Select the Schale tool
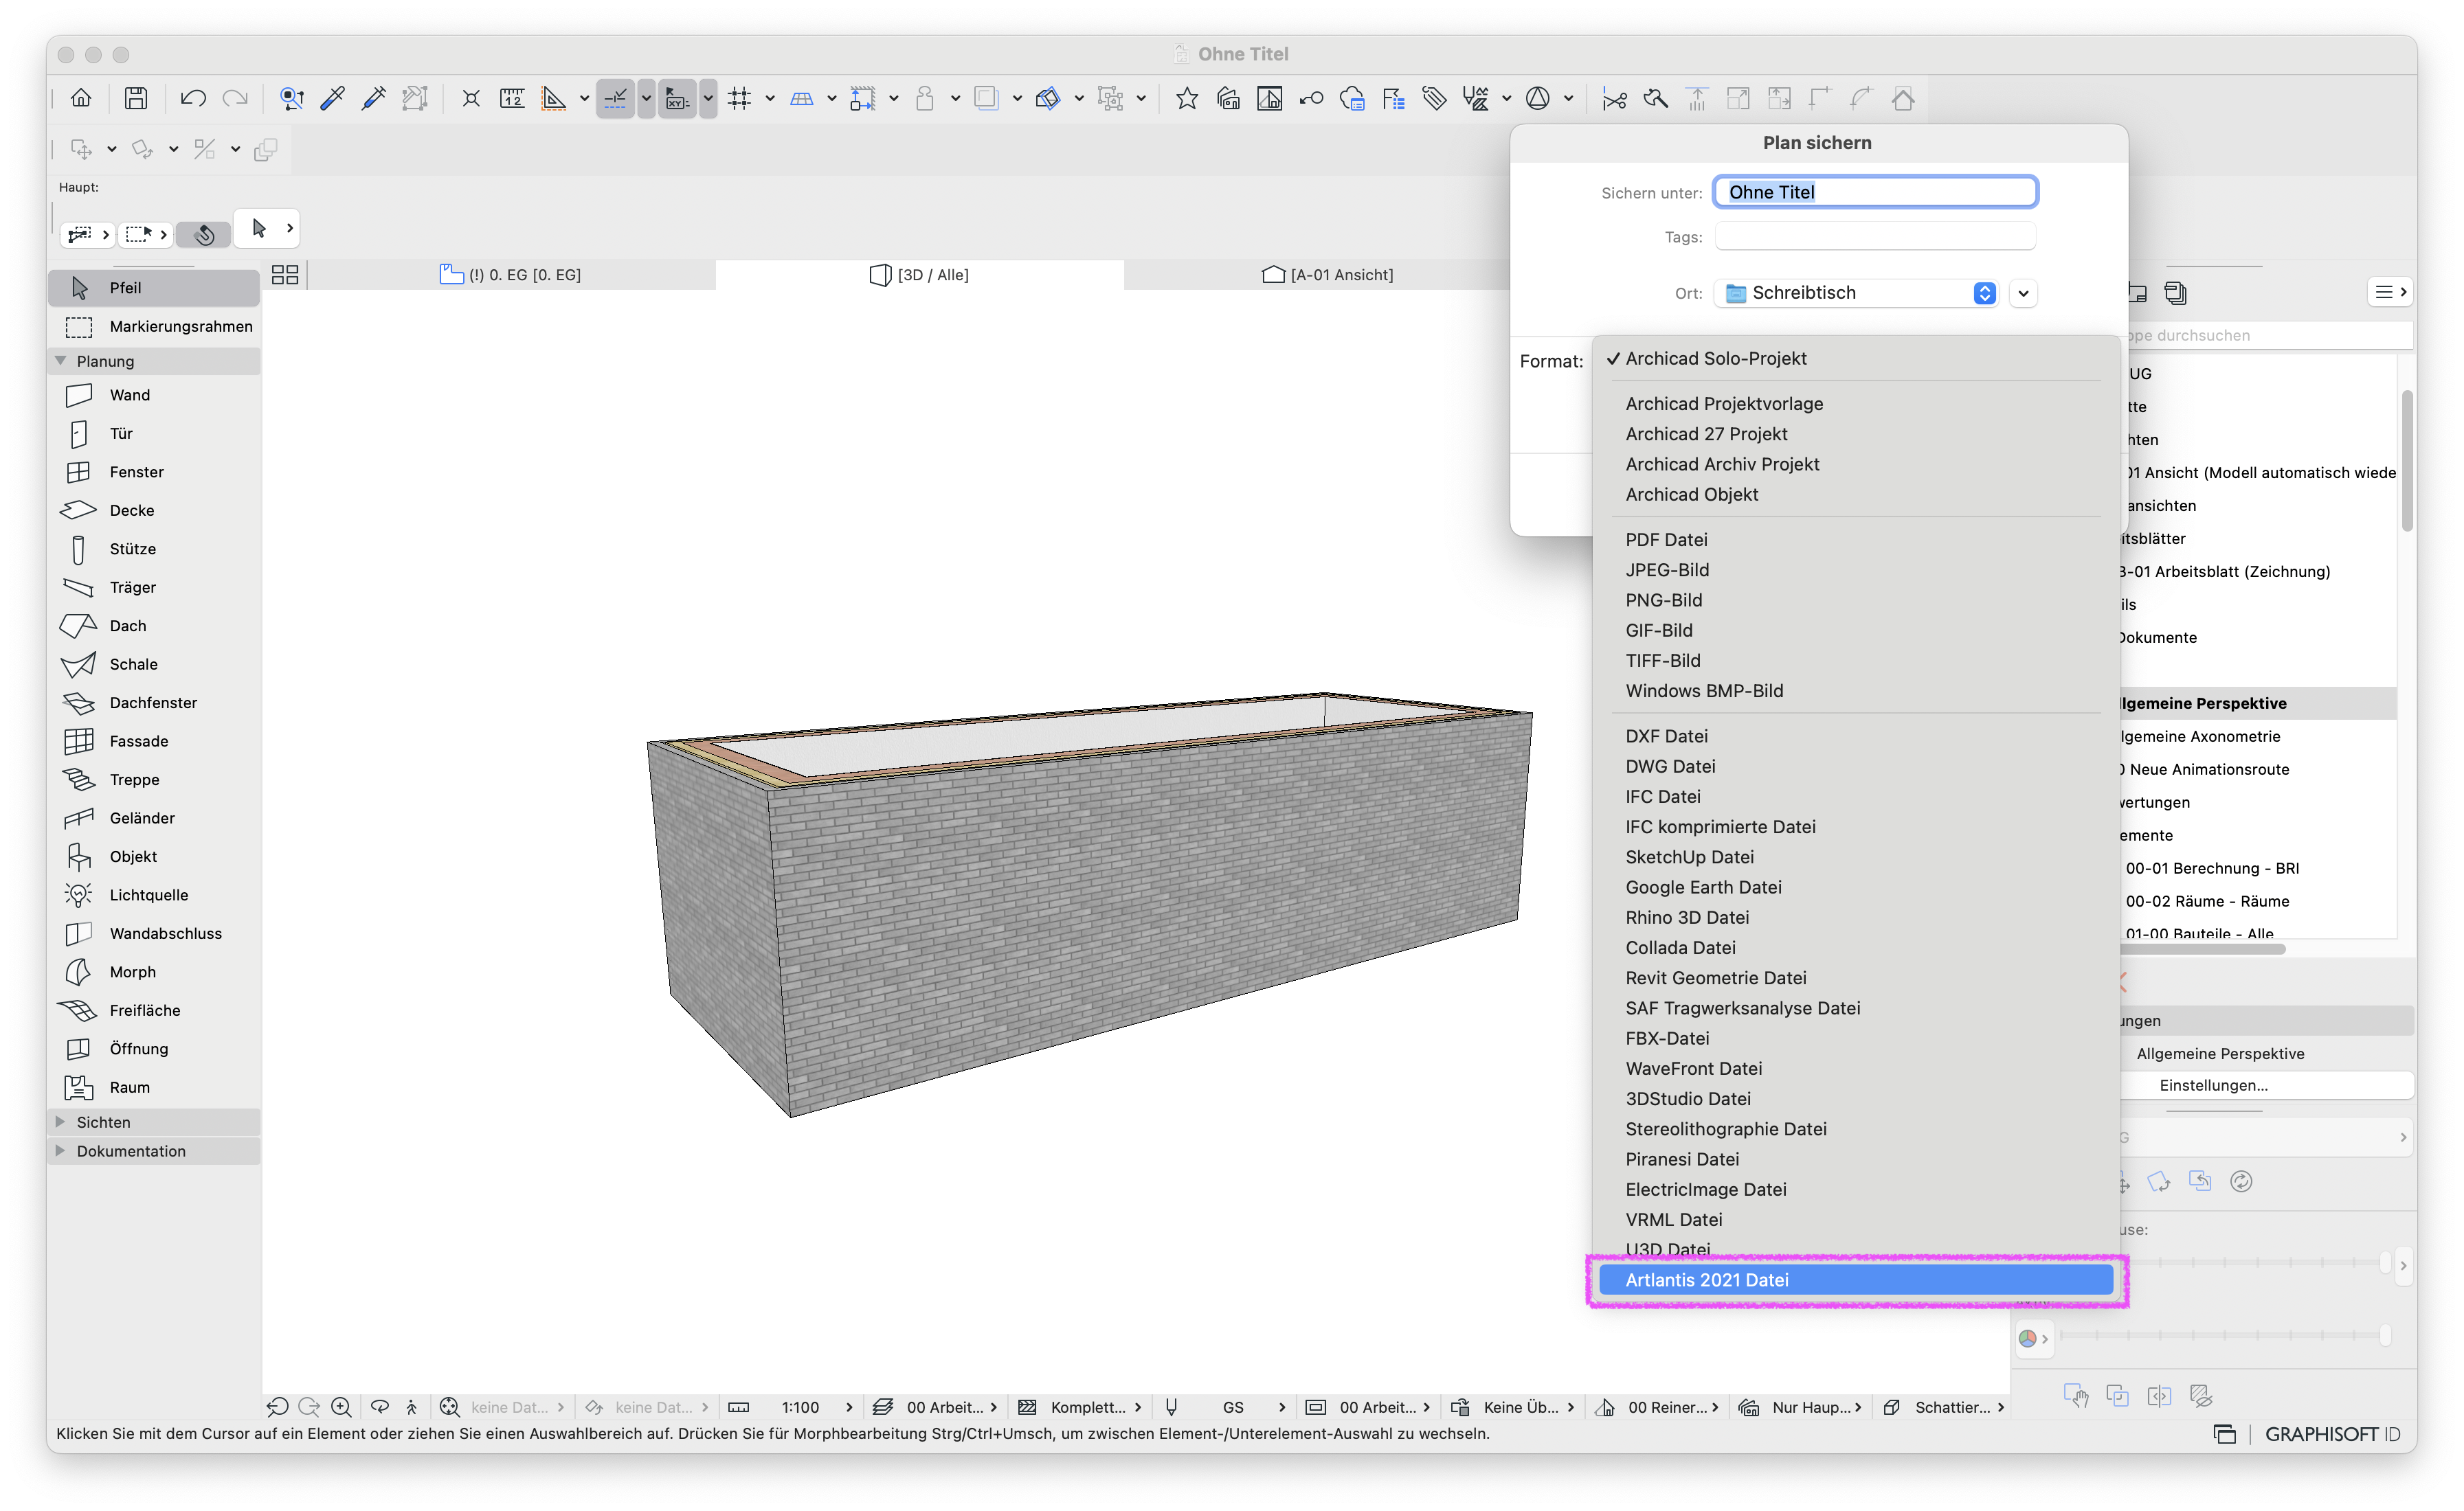 (x=155, y=663)
